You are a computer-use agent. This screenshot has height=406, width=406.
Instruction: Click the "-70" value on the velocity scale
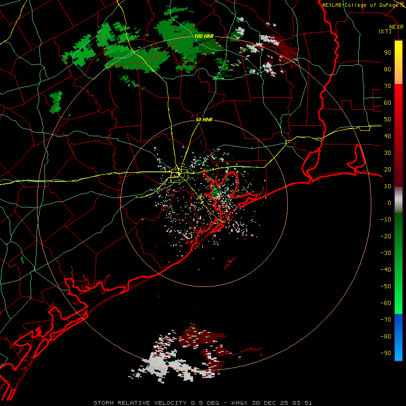pyautogui.click(x=386, y=320)
